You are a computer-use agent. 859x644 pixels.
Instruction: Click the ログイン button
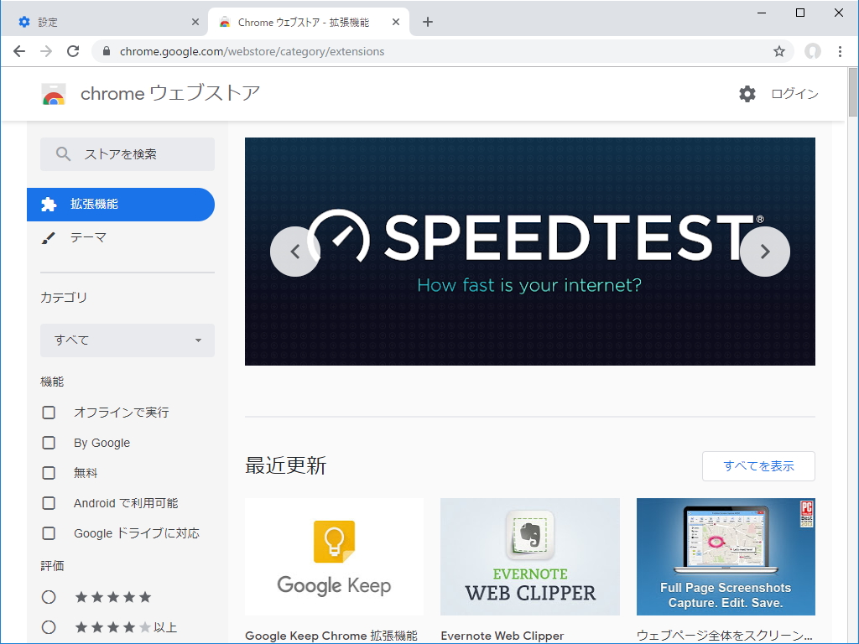(794, 94)
